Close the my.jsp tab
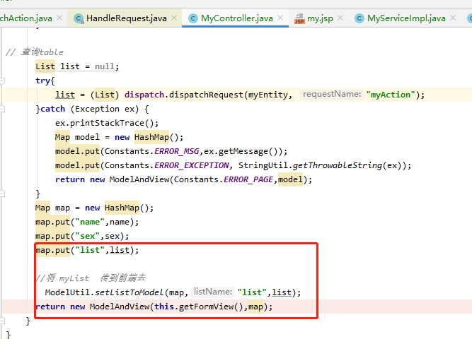 (340, 18)
